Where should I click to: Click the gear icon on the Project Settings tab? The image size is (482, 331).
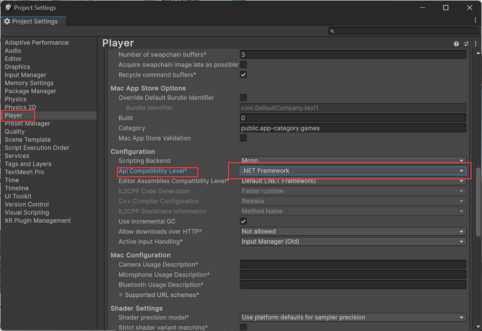click(x=7, y=21)
